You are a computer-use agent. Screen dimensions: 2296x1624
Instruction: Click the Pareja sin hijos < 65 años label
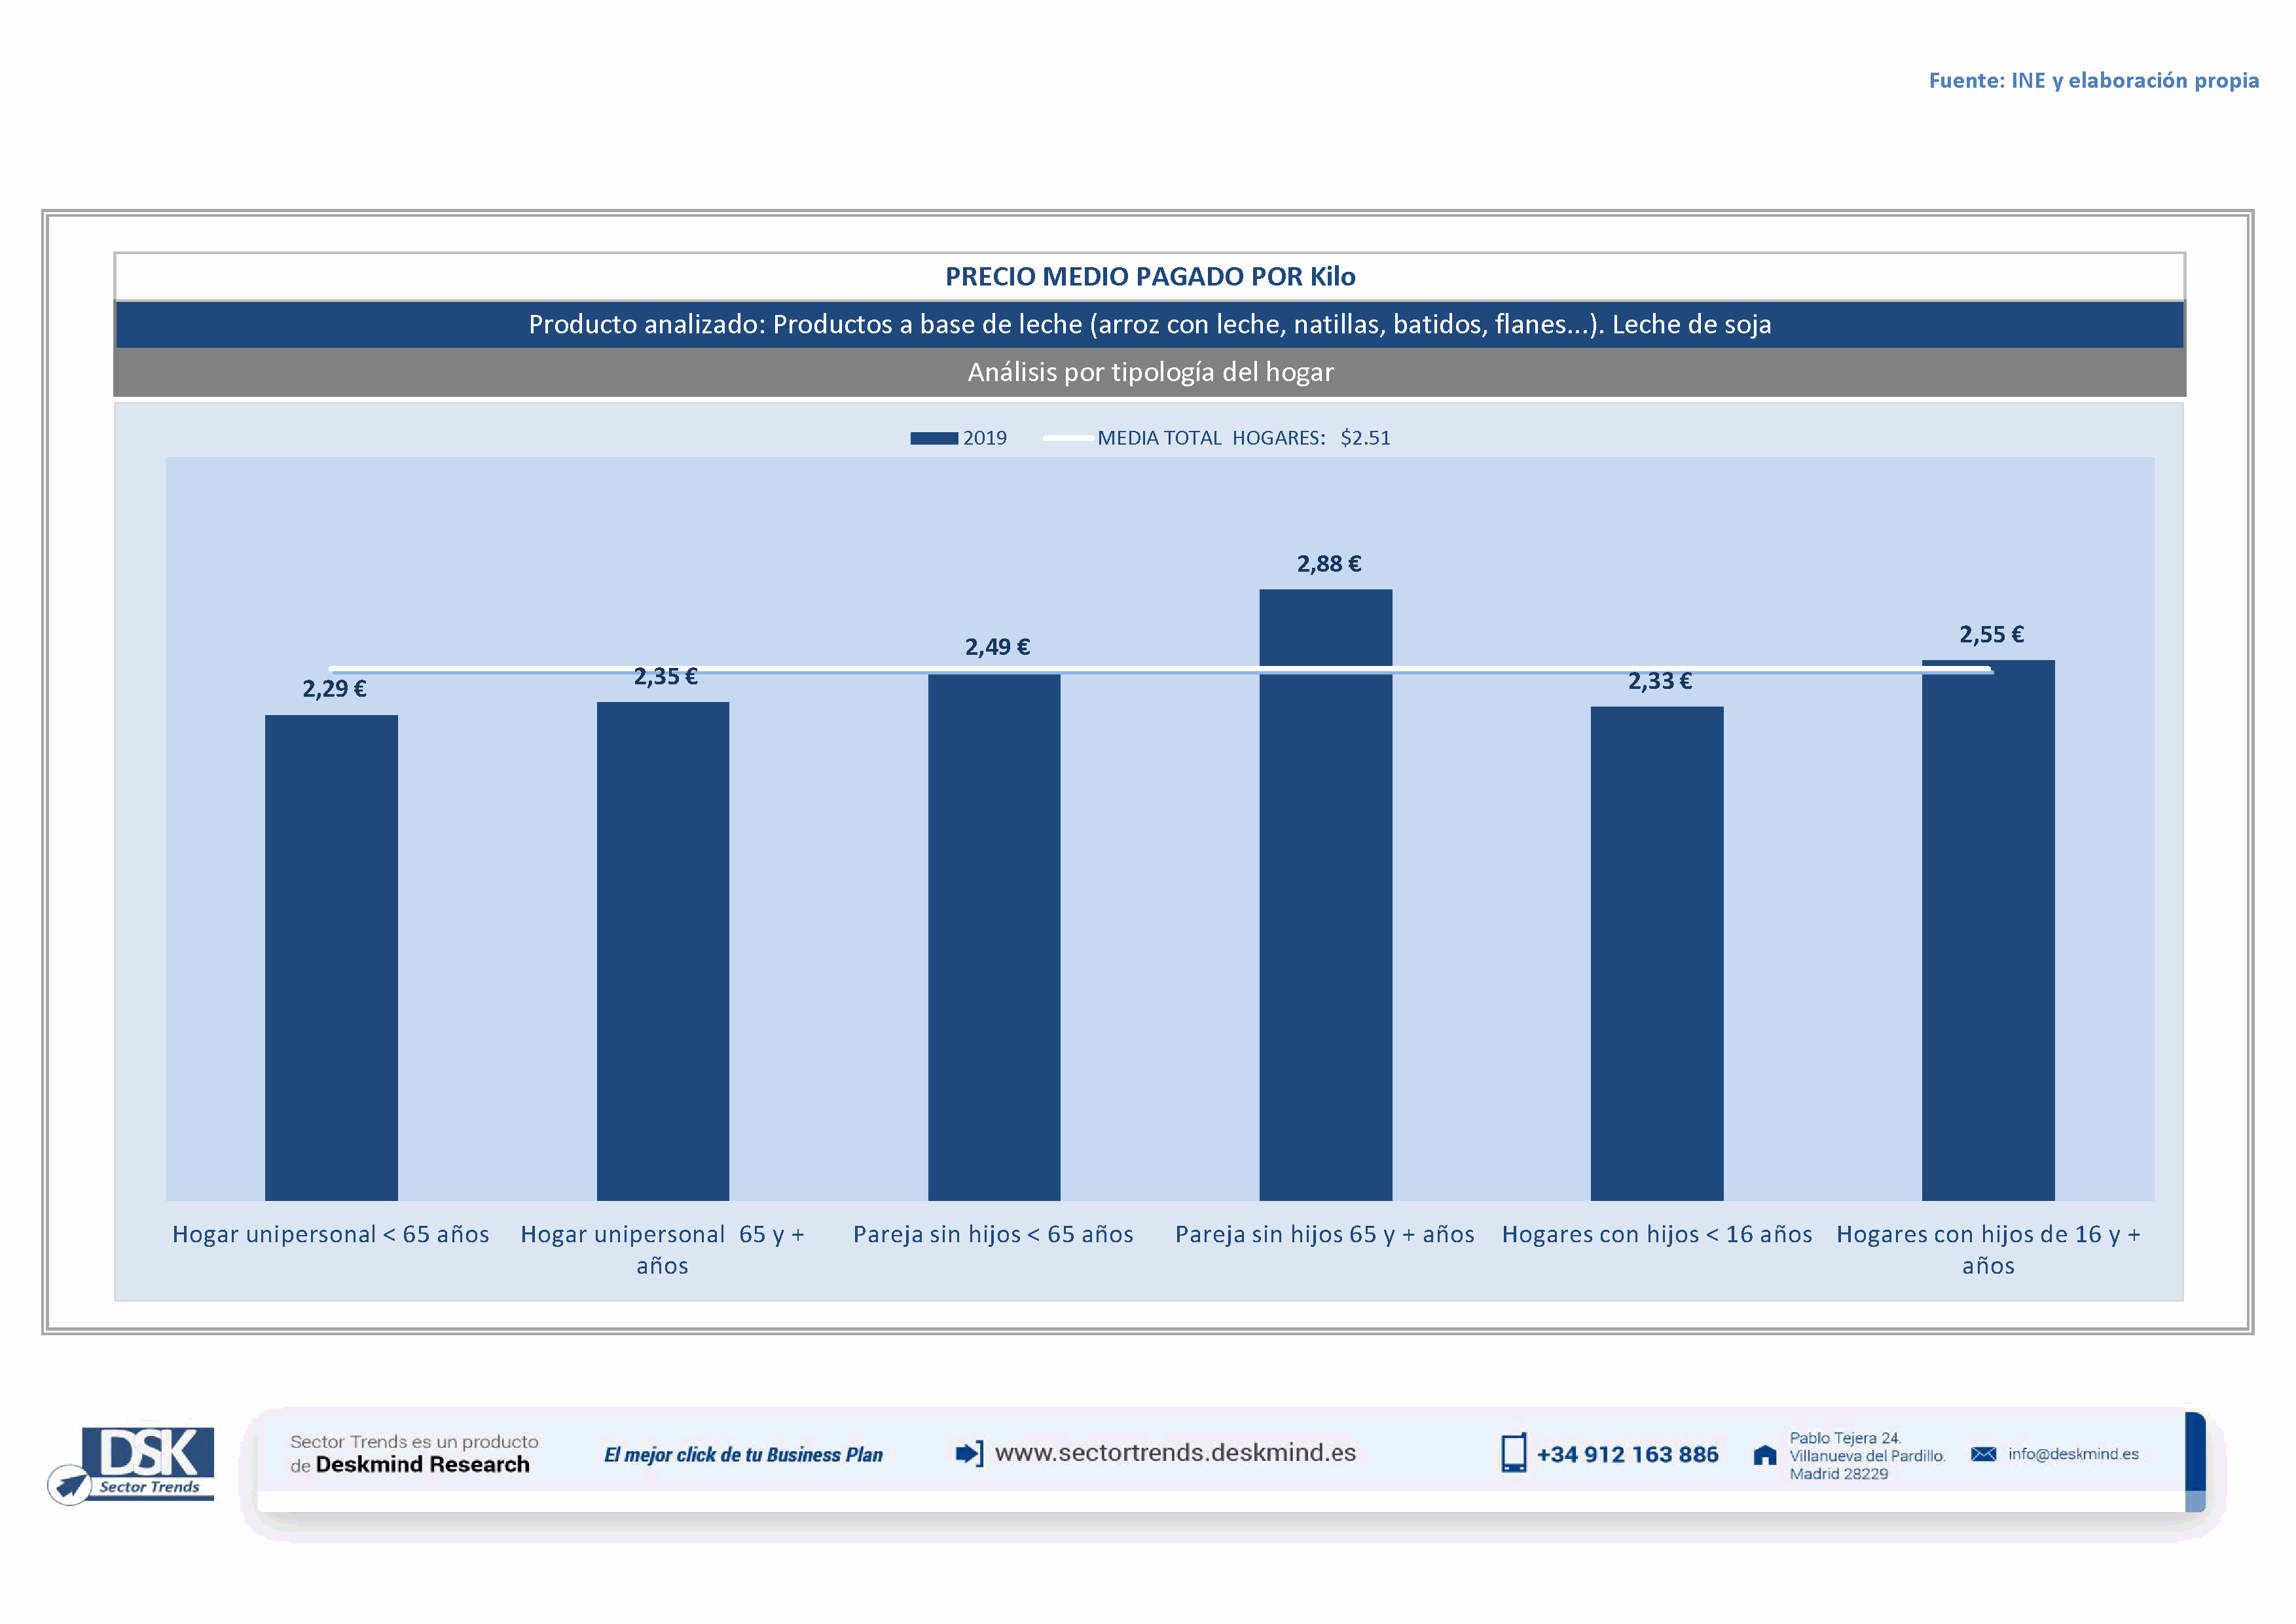point(993,1234)
